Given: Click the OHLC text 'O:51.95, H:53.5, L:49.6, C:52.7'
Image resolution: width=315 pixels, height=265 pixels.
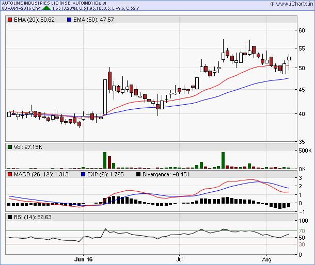Looking at the screenshot, I should 109,8.
